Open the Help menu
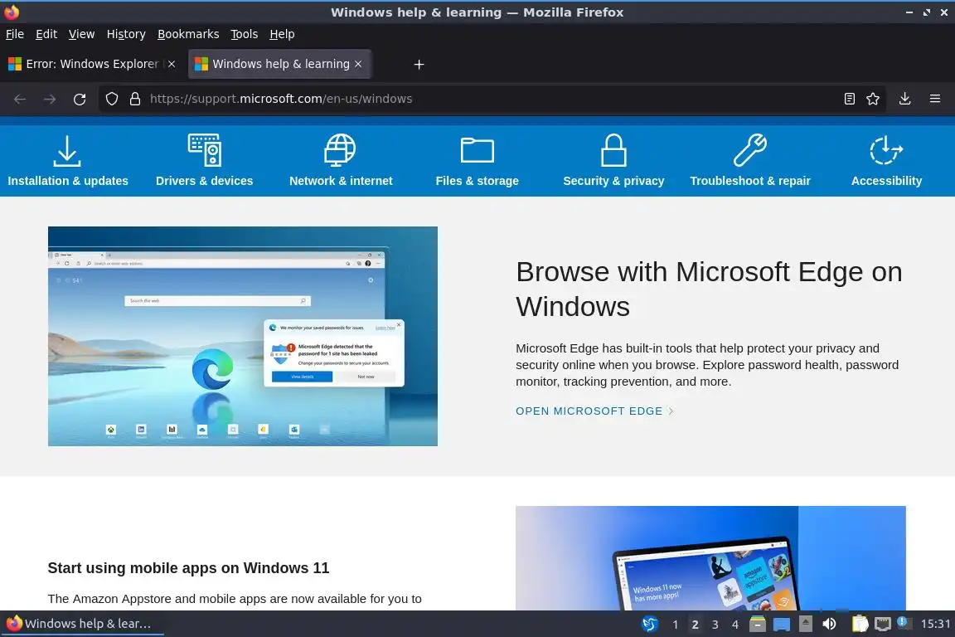This screenshot has width=955, height=637. [x=282, y=34]
